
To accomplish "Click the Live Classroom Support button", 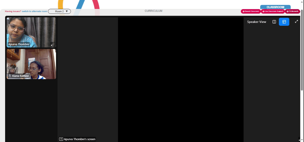I will point(273,12).
